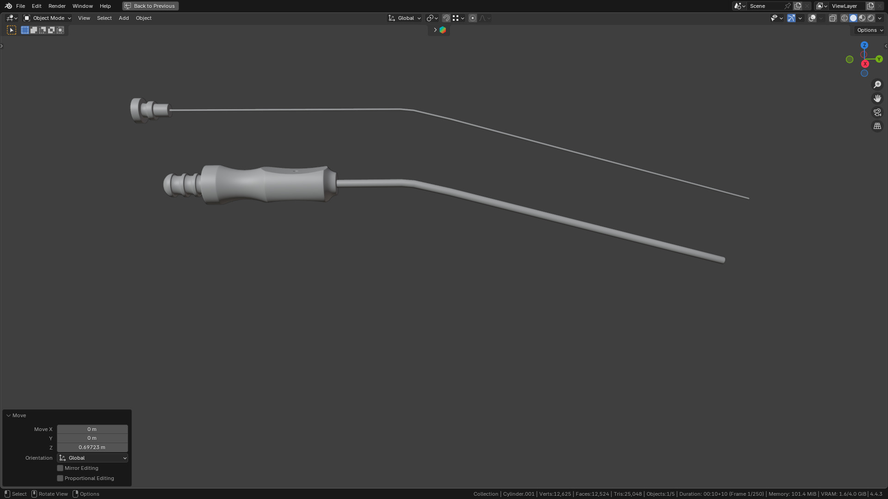Open the viewport Select menu

click(104, 18)
